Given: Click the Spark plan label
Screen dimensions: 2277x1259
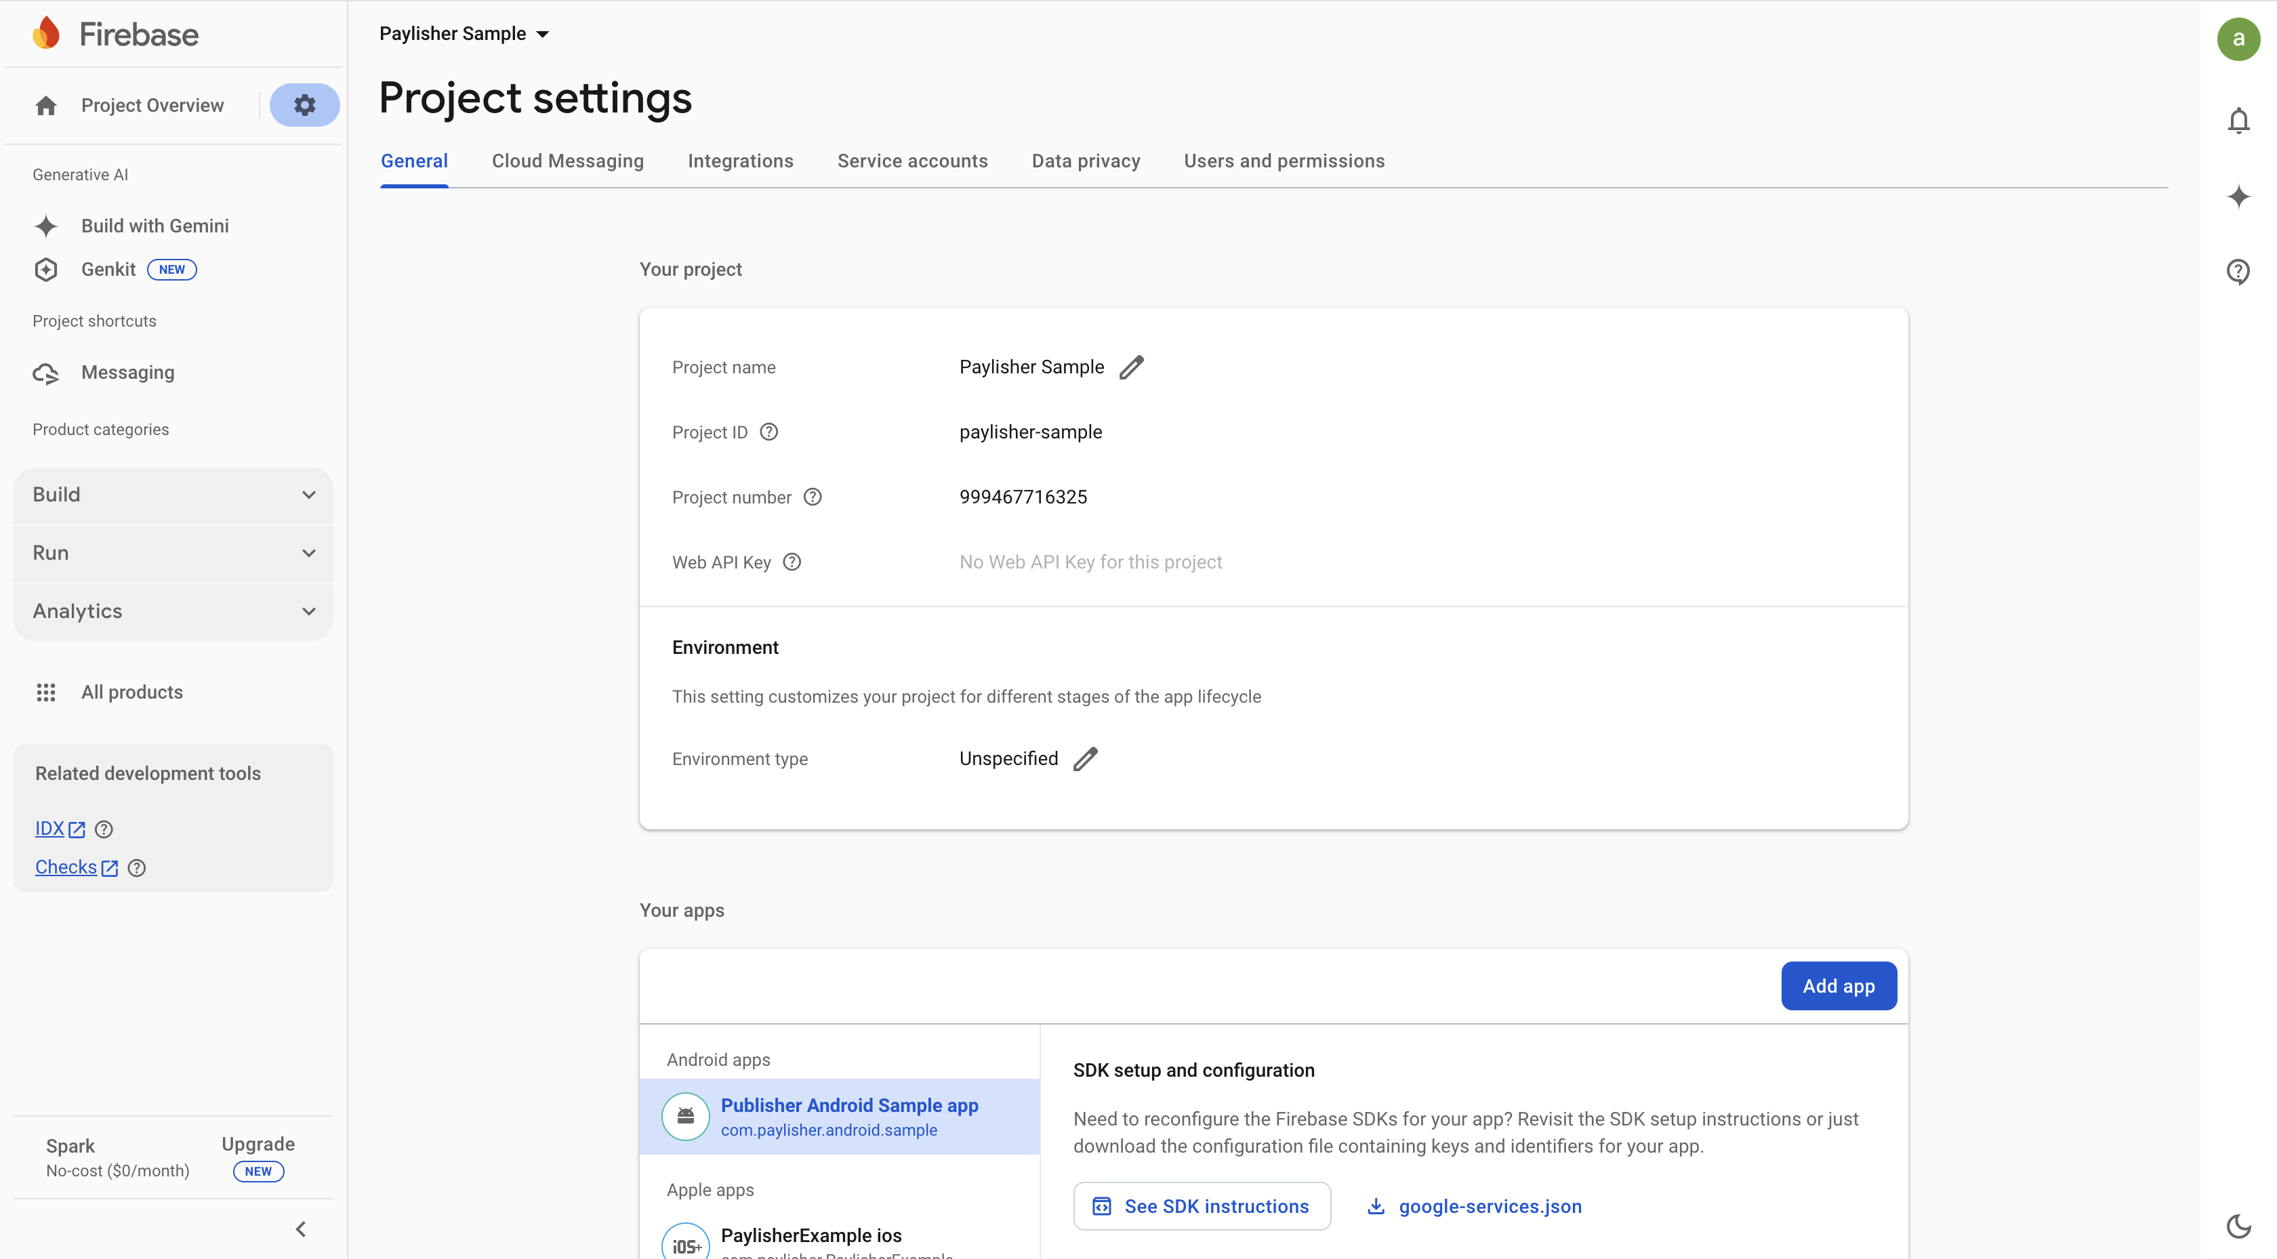Looking at the screenshot, I should pyautogui.click(x=70, y=1147).
